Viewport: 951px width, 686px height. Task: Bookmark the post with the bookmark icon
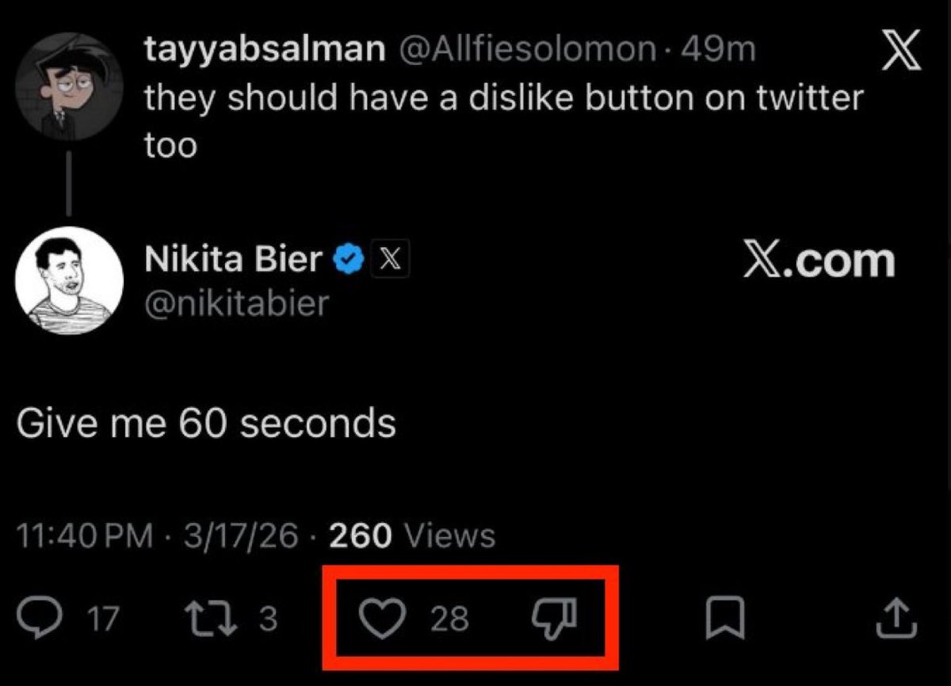tap(725, 618)
